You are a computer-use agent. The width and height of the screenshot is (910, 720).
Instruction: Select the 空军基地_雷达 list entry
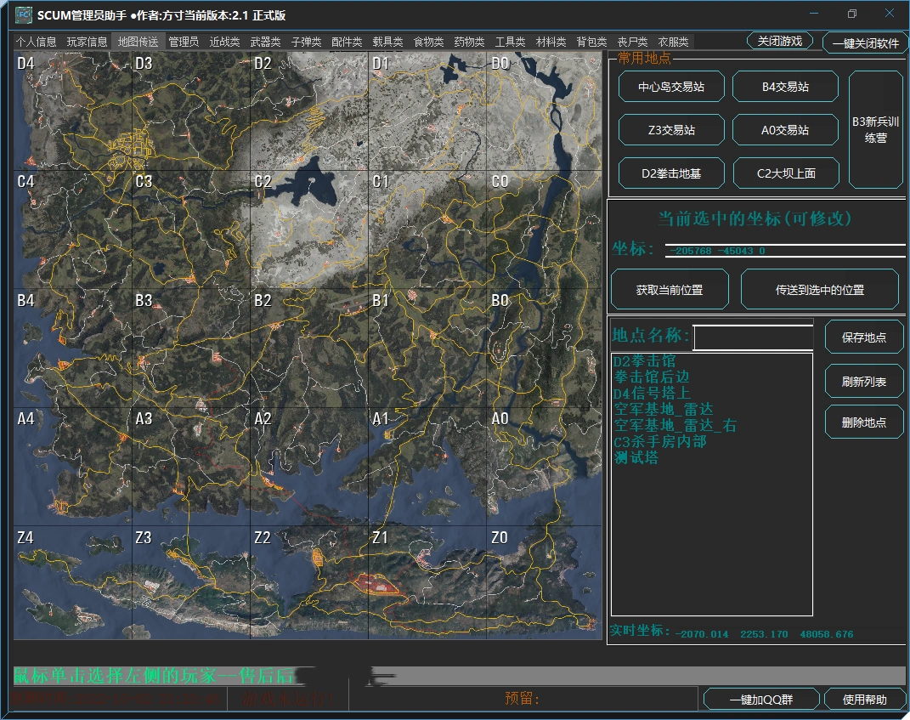664,410
